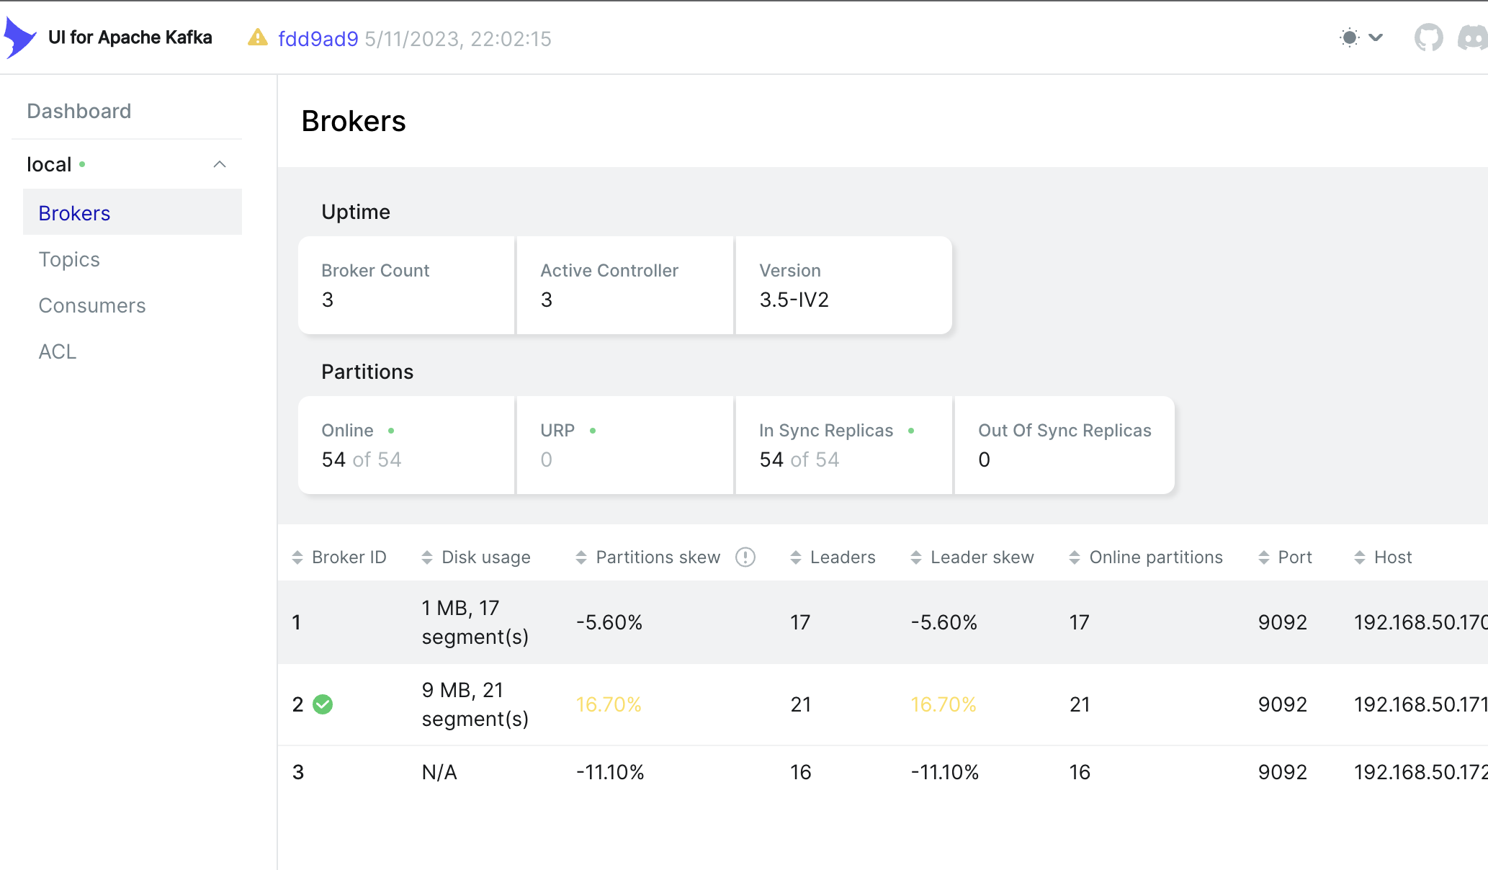Click '1 MB, 17 segment(s)' disk usage cell
This screenshot has width=1488, height=870.
point(475,622)
